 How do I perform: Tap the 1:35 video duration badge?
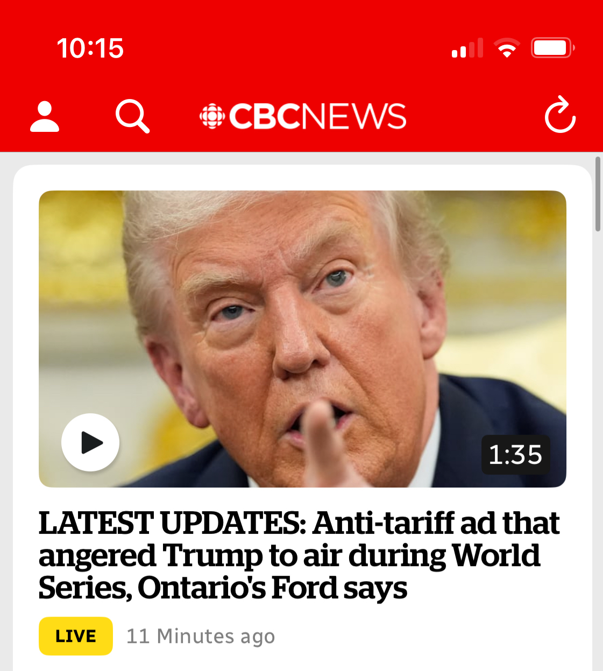coord(515,455)
